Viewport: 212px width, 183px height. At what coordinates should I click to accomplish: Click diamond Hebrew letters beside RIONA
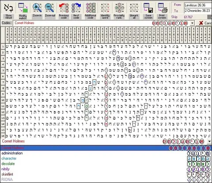(x=199, y=180)
